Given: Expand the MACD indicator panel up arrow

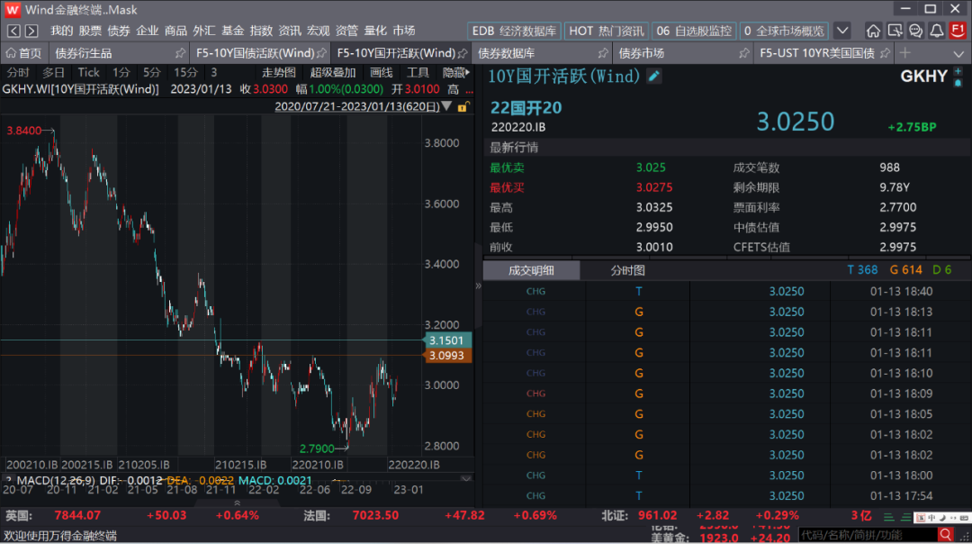Looking at the screenshot, I should [x=237, y=503].
